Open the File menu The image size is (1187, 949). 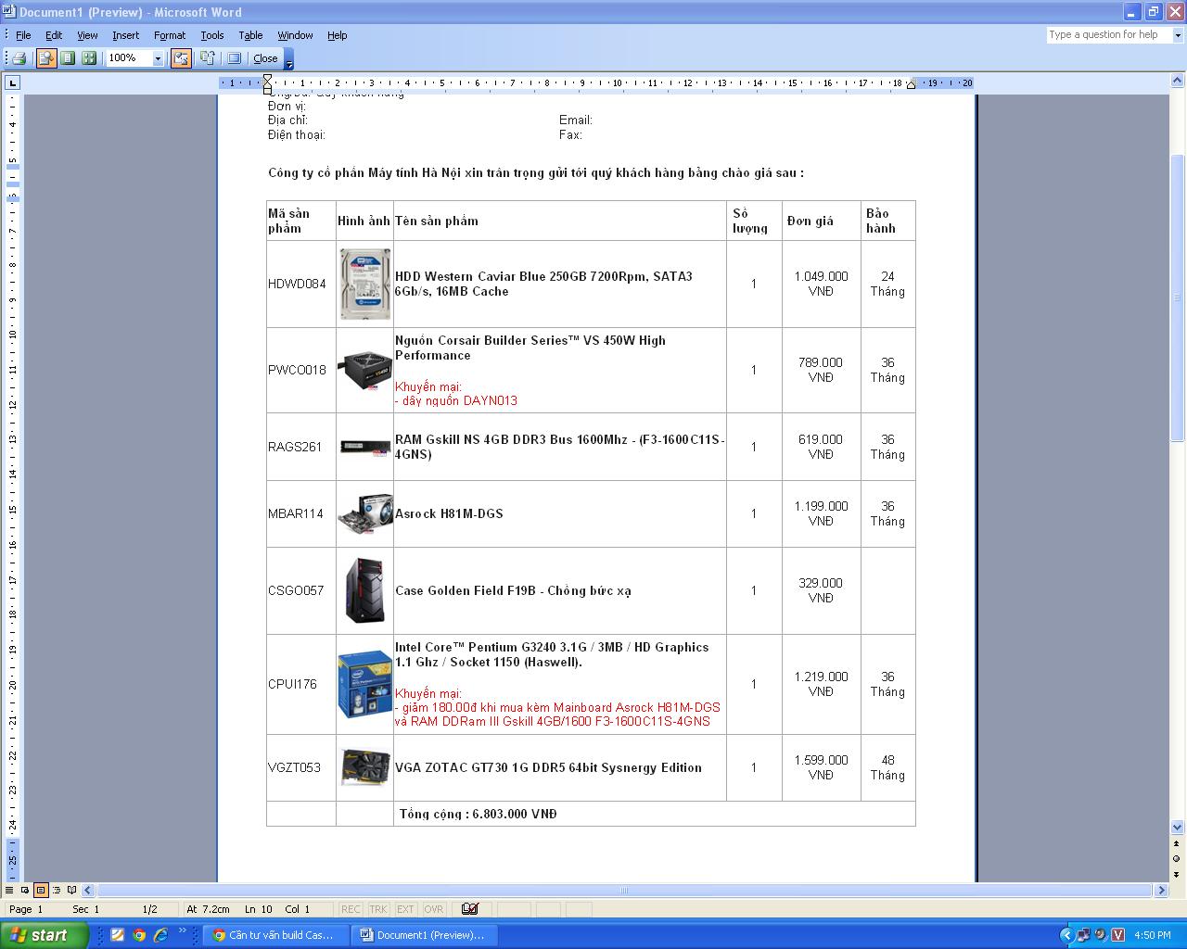23,35
